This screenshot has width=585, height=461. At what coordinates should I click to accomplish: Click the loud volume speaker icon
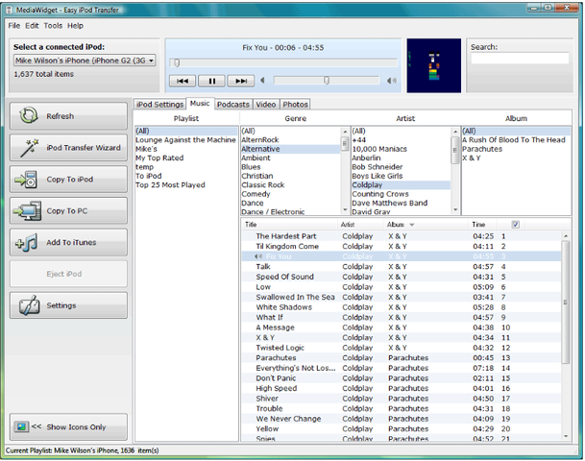click(391, 81)
